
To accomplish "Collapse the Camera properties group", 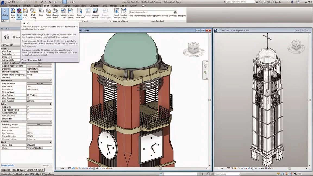I will point(51,122).
